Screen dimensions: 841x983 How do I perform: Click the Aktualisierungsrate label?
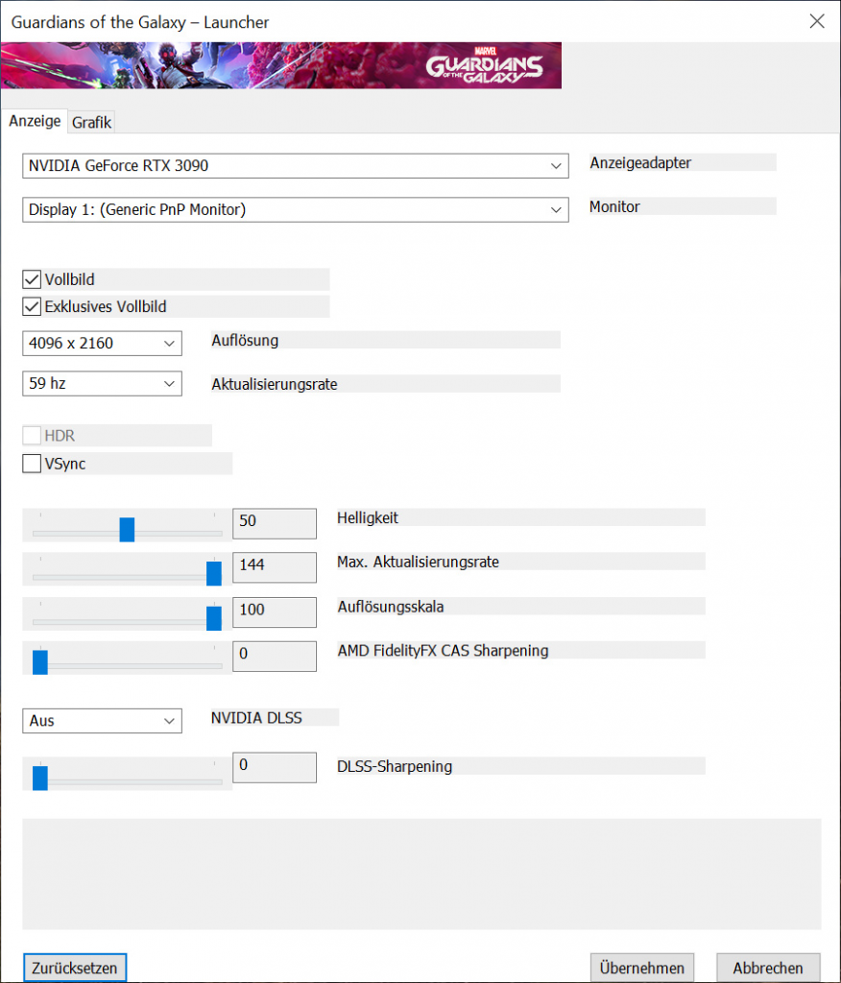tap(275, 384)
